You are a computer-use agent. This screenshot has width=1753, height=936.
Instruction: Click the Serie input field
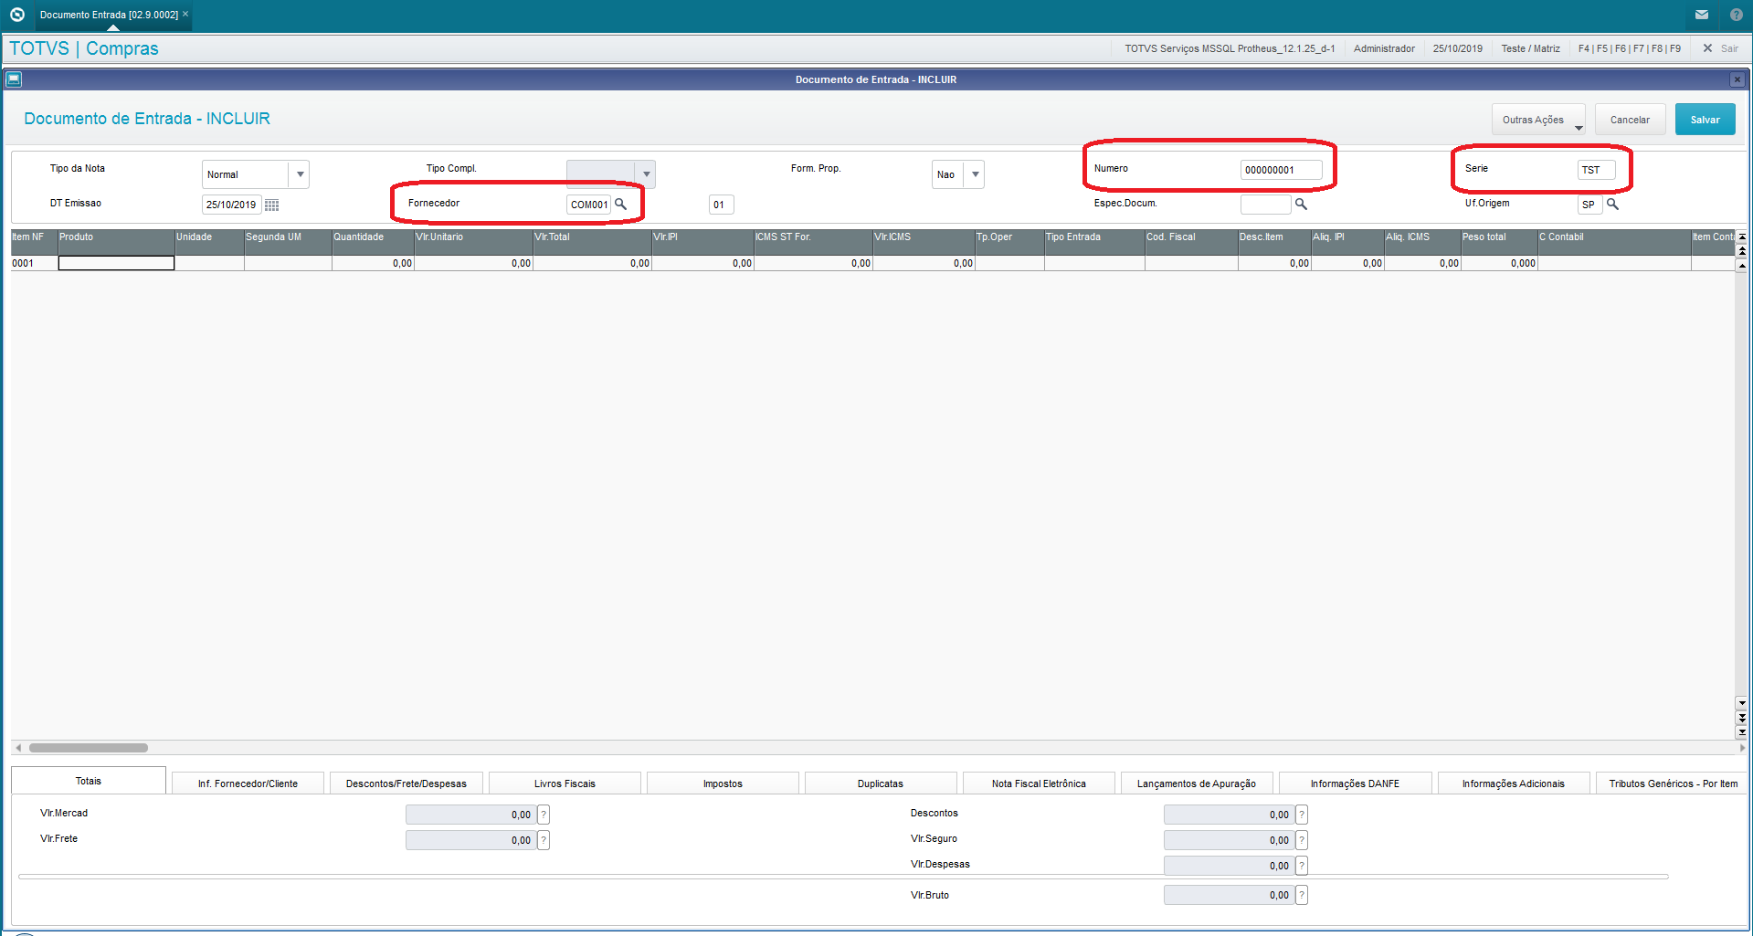tap(1596, 170)
